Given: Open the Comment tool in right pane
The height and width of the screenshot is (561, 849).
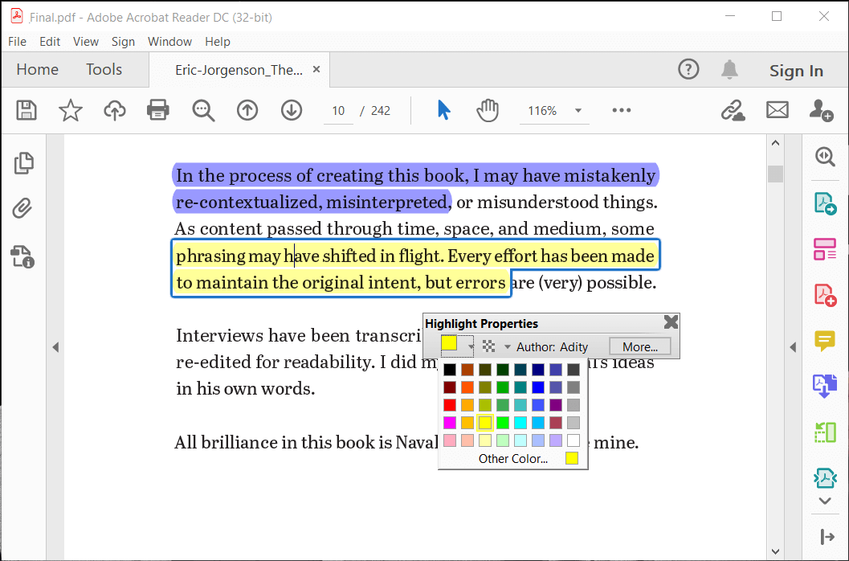Looking at the screenshot, I should [825, 341].
